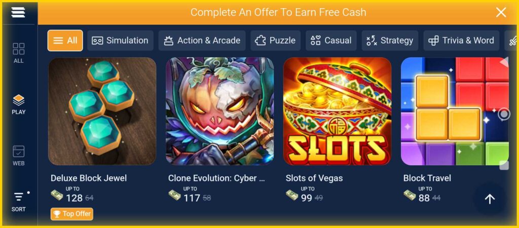Choose the Puzzle category filter
Viewport: 519px width, 228px height.
coord(275,41)
